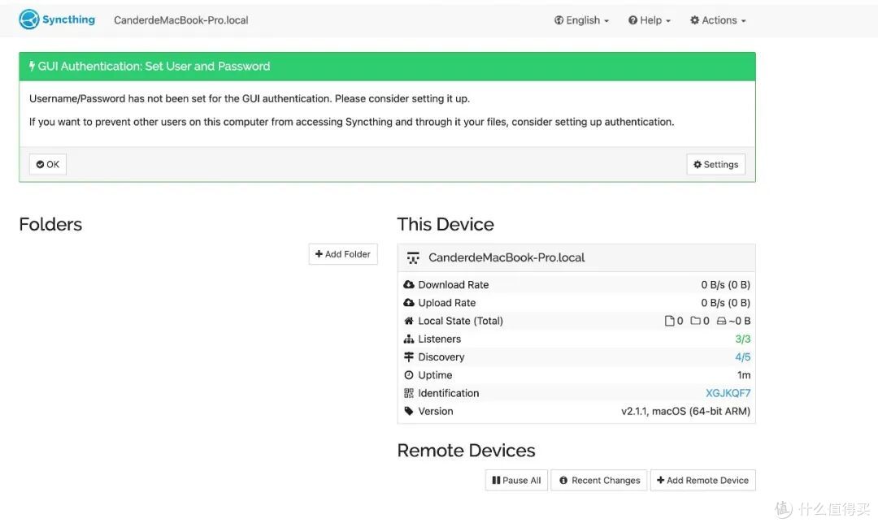This screenshot has height=527, width=878.
Task: Collapse the CanderdeMacBook-Pro.local device panel header
Action: pyautogui.click(x=576, y=258)
